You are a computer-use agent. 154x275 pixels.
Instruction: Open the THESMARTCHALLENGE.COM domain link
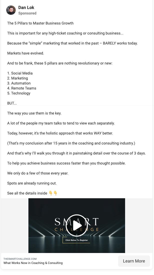(x=20, y=259)
